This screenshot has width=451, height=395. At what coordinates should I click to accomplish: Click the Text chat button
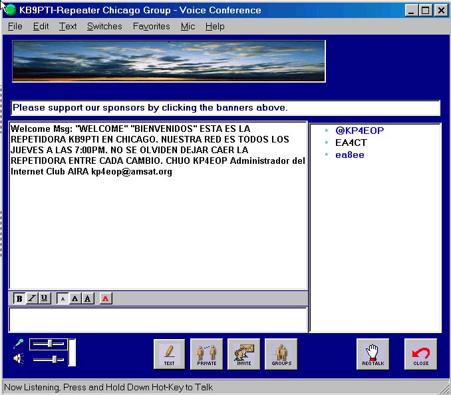pos(169,354)
